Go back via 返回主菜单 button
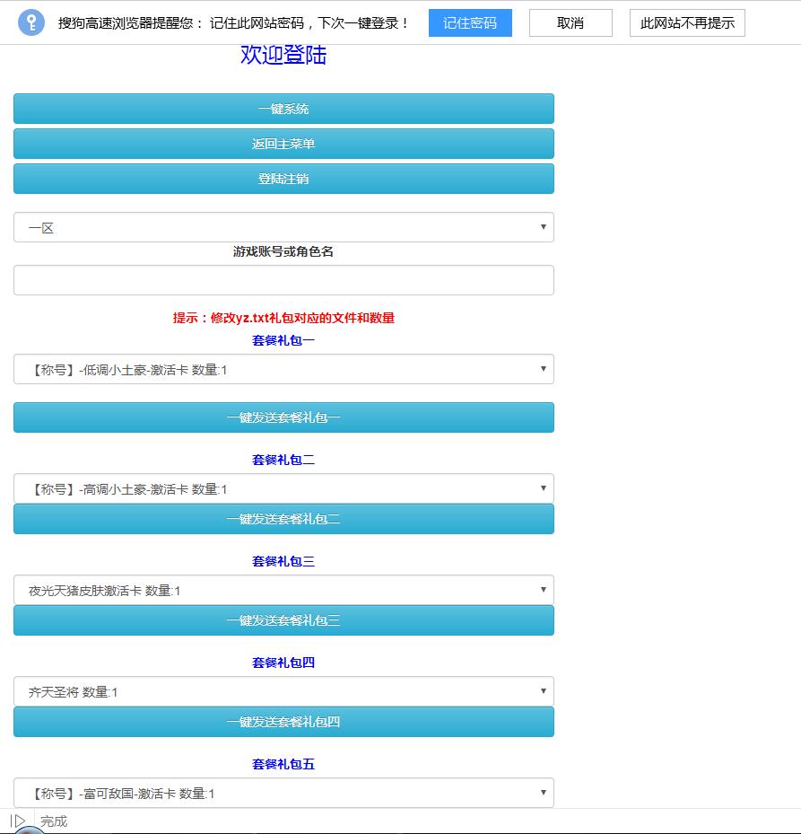This screenshot has width=801, height=834. [x=283, y=144]
